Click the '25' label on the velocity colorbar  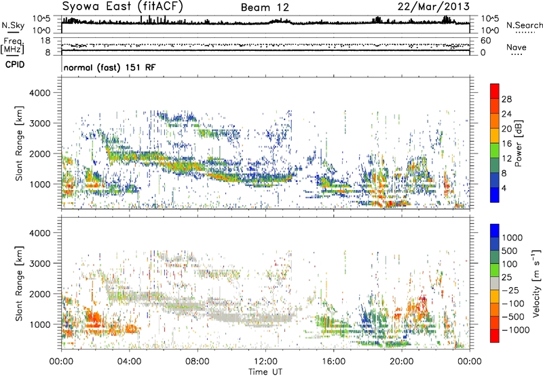click(507, 278)
